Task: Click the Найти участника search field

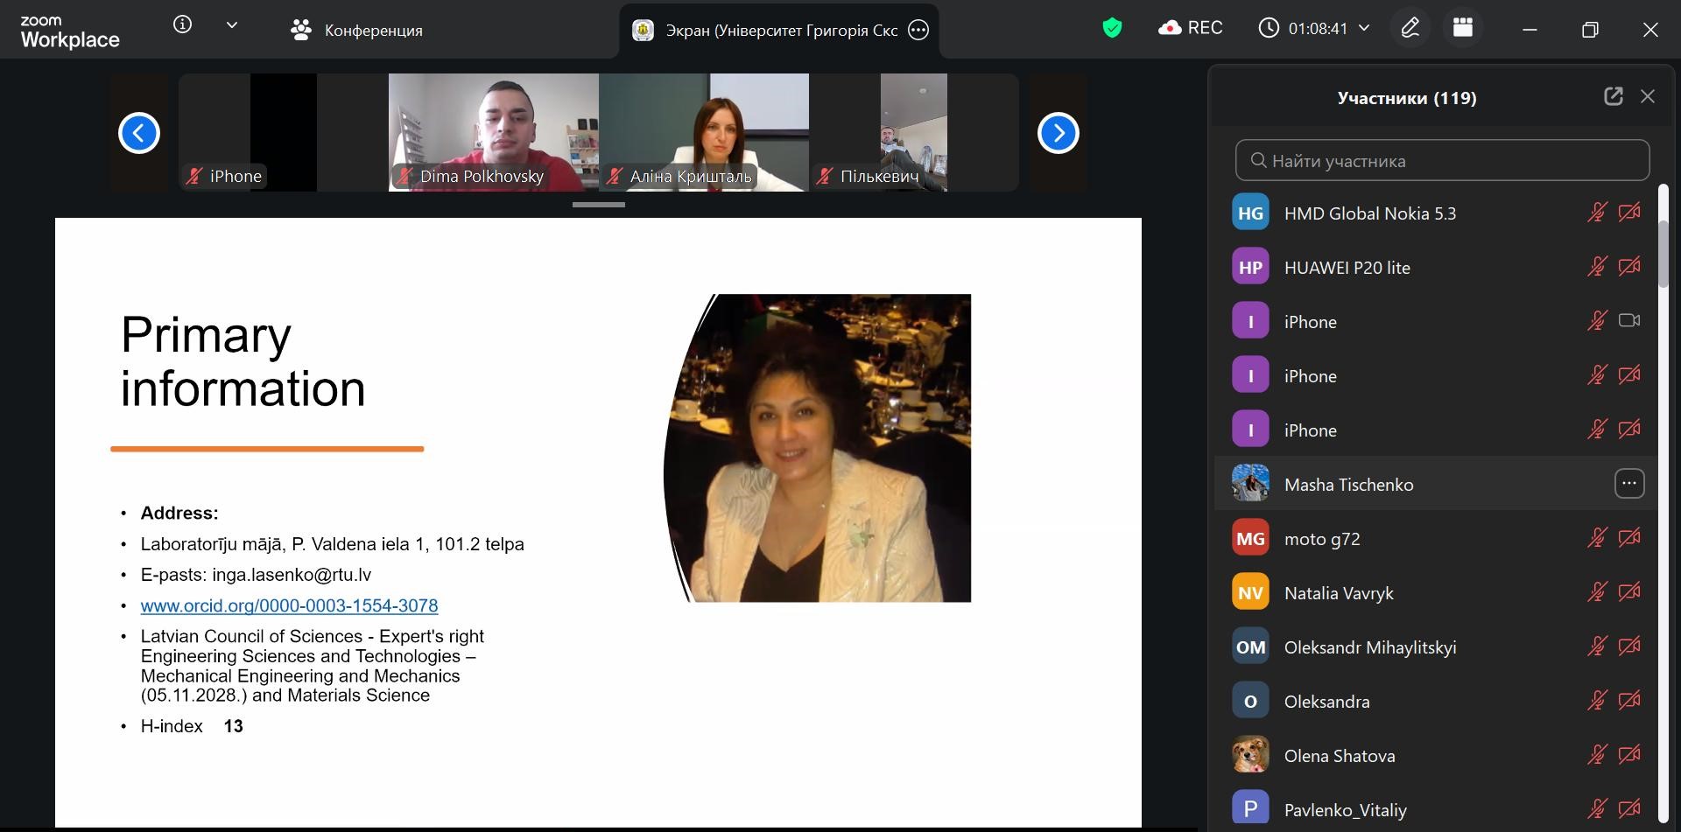Action: [x=1442, y=161]
